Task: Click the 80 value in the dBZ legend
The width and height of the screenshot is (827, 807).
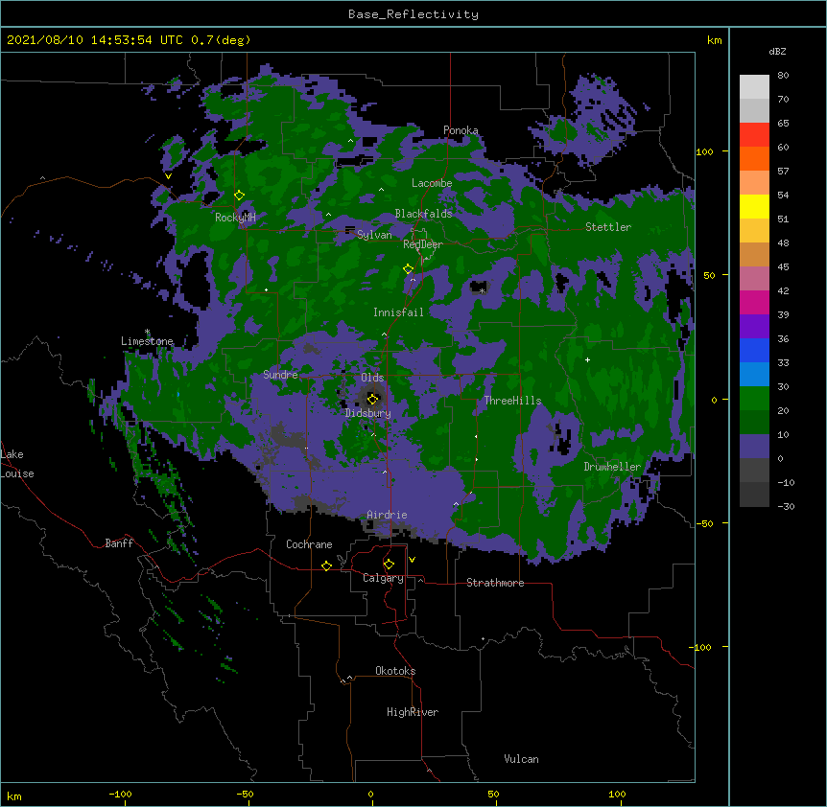Action: [x=783, y=76]
